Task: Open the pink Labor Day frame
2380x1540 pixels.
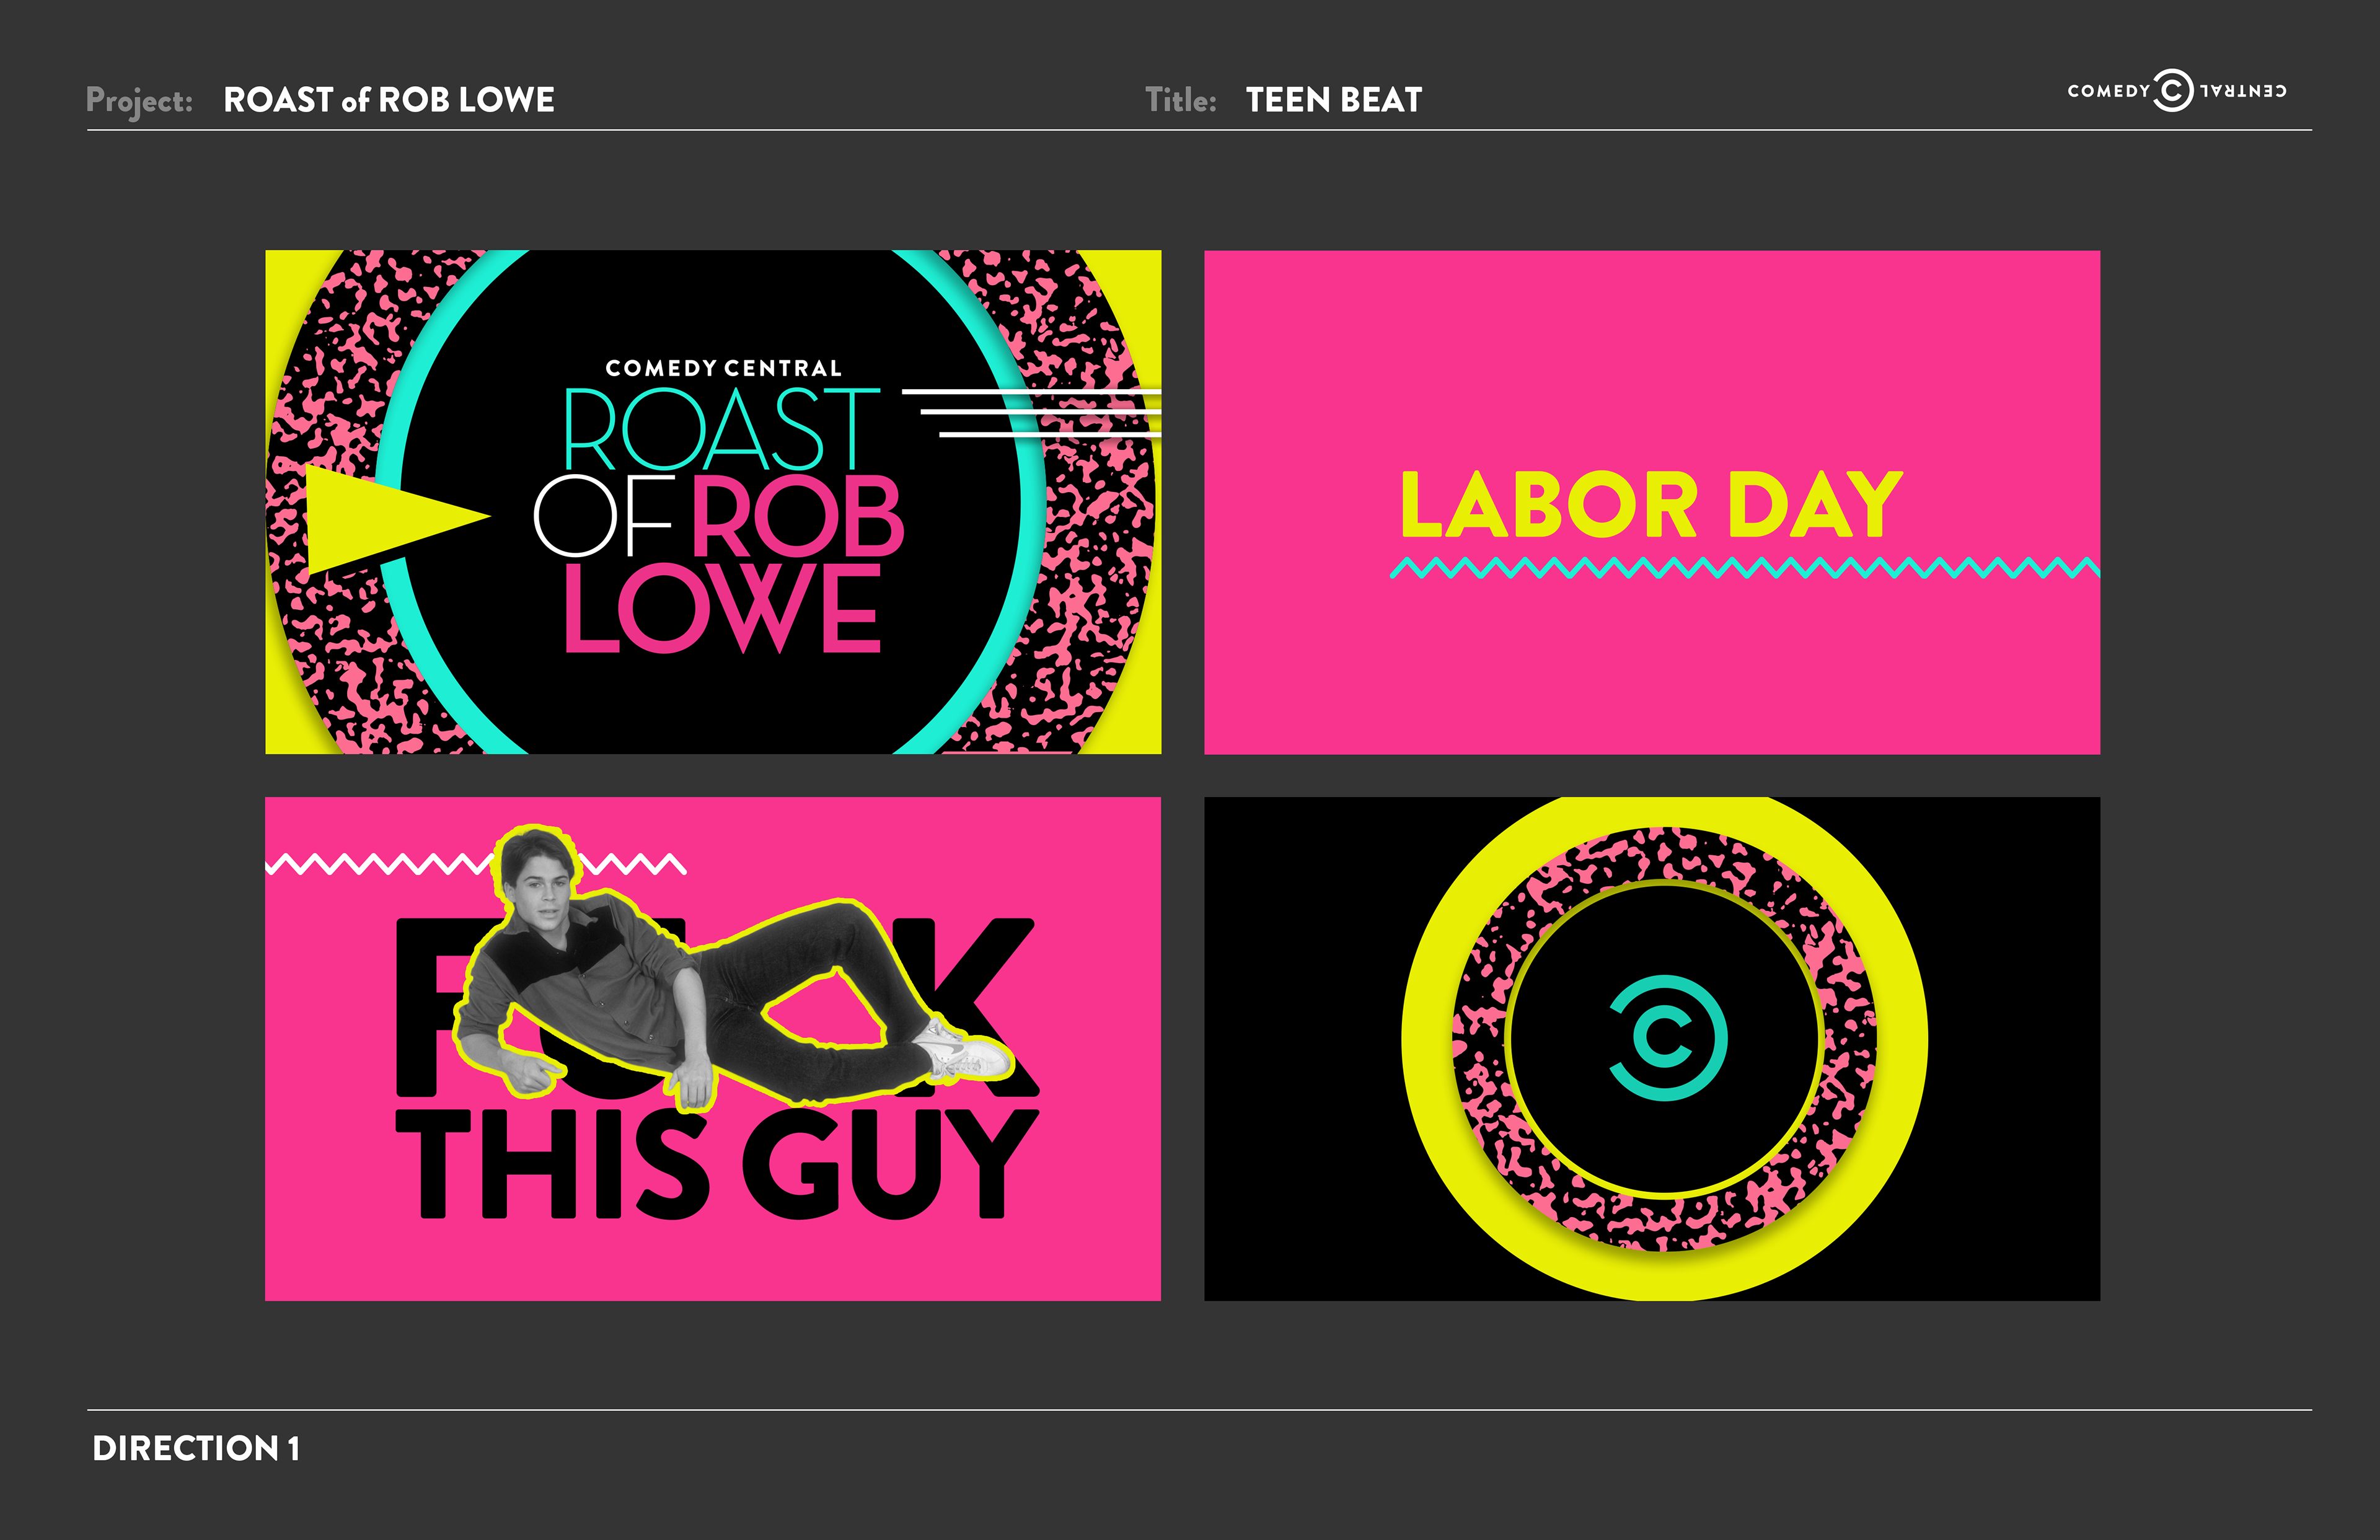Action: point(1652,502)
